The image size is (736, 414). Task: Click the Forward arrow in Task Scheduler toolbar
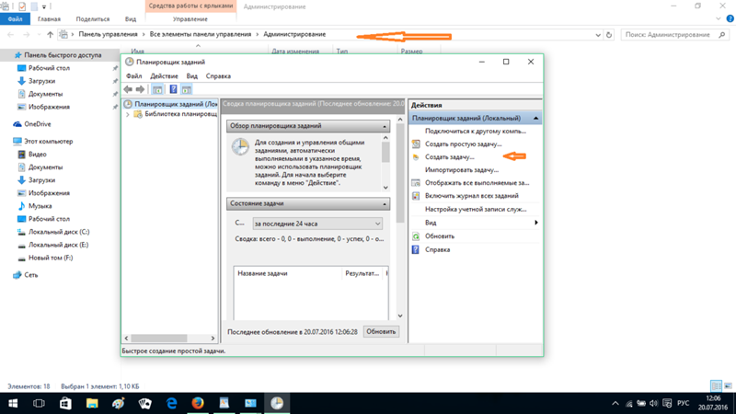coord(140,89)
